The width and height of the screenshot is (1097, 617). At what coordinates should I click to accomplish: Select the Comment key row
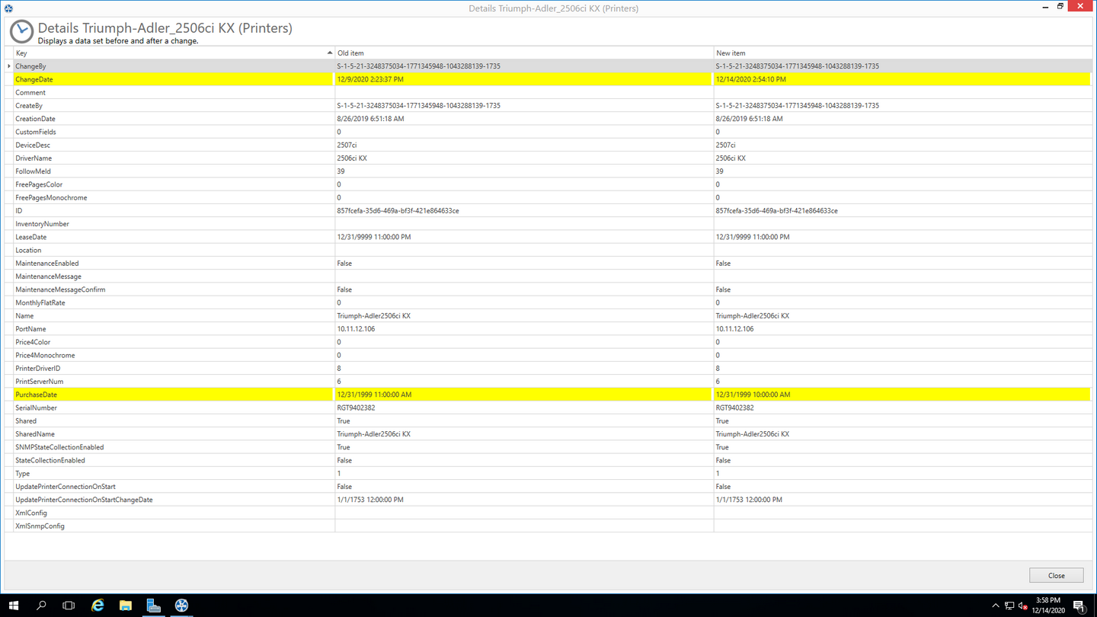[x=174, y=92]
